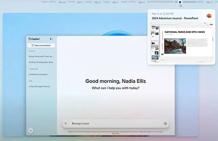Select the timeline segment between Mar 1 and Mar 2
Screen dimensions: 218x141
89,2
